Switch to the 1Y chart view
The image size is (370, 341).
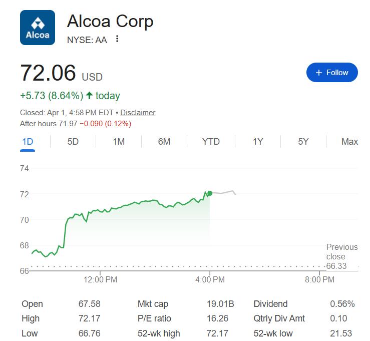[x=257, y=142]
